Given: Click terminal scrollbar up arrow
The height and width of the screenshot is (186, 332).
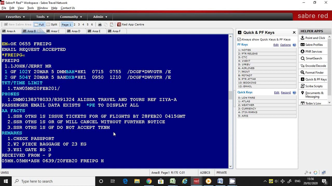Looking at the screenshot, I should pos(230,37).
